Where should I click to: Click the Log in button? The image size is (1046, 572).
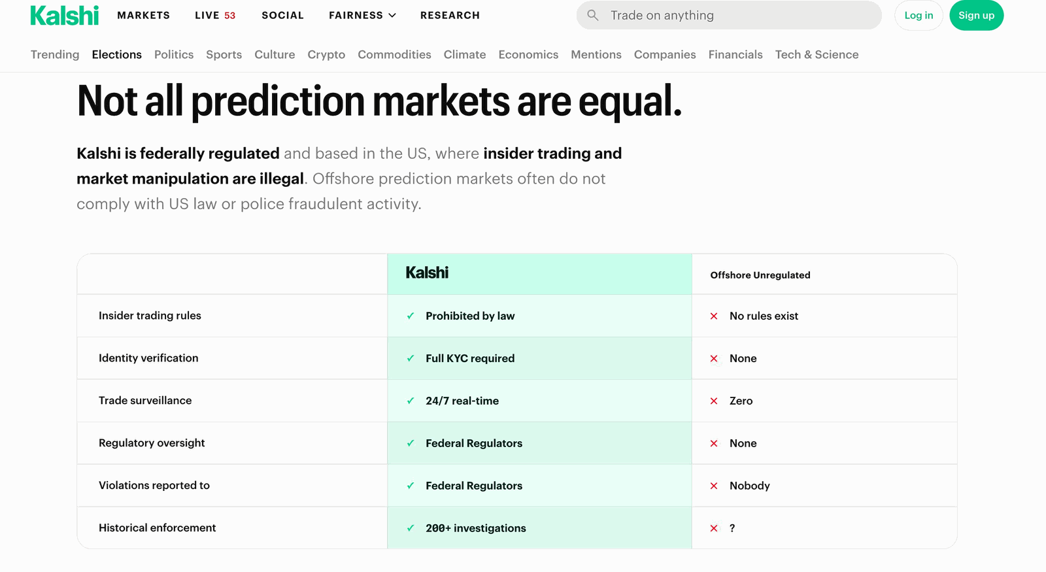919,15
